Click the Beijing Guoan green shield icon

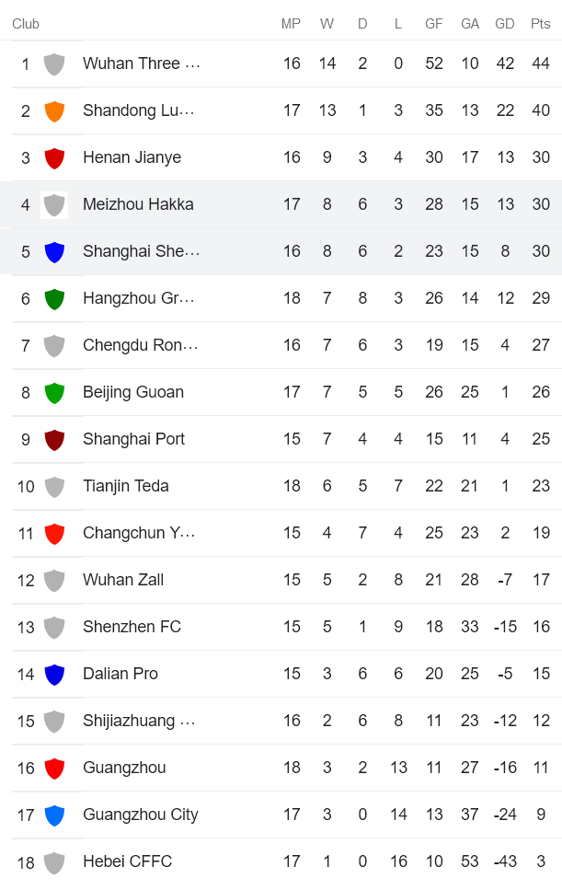tap(55, 391)
